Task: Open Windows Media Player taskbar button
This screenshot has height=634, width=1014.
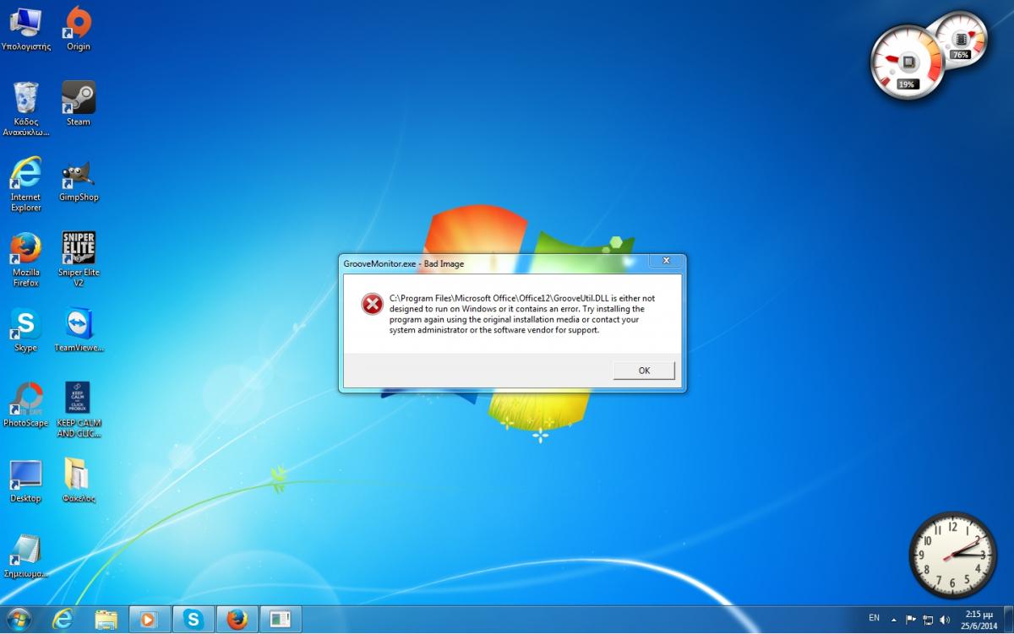Action: point(150,620)
